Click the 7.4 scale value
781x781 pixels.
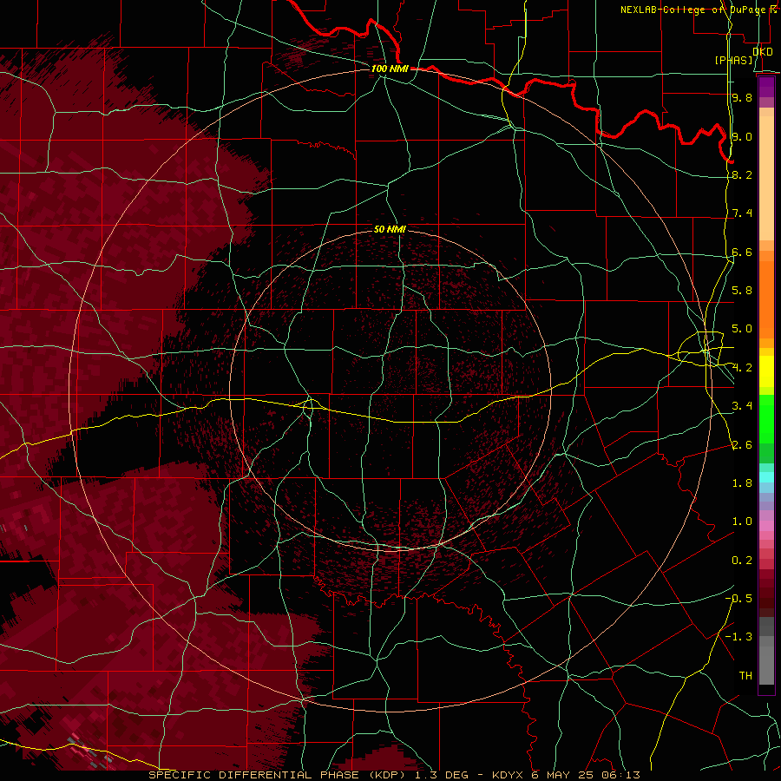pyautogui.click(x=742, y=213)
